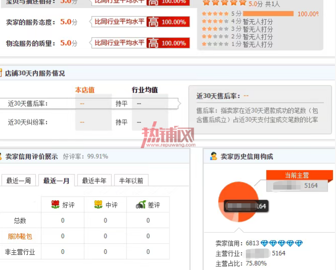Screen dimensions: 336x270
Task: Select the 近30天纠纷率 row
Action: 89,122
